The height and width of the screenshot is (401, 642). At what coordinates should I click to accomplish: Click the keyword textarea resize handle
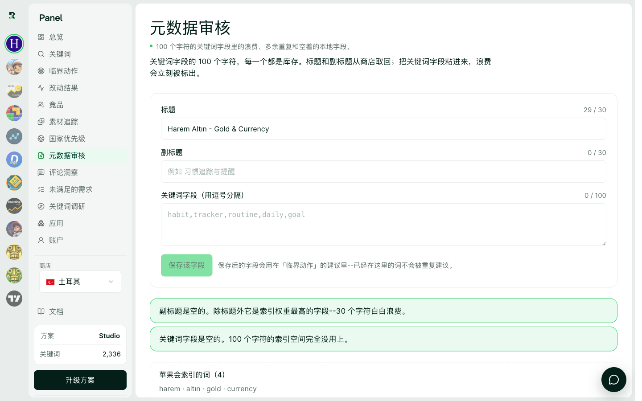click(x=604, y=243)
